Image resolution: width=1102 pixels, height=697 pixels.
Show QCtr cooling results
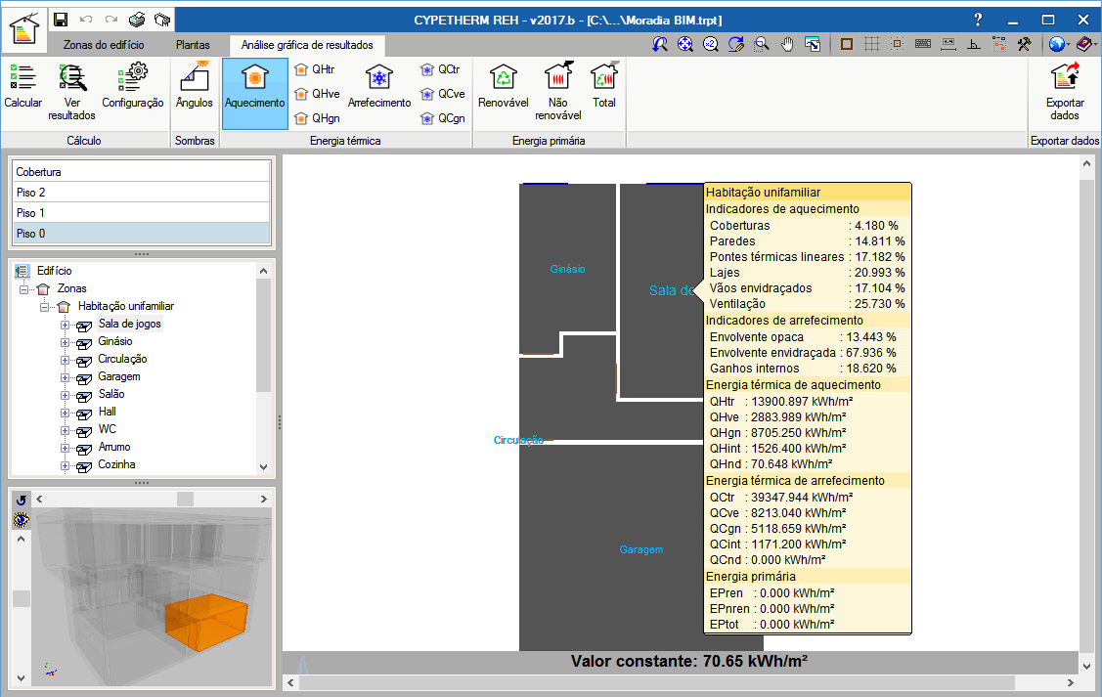coord(441,69)
